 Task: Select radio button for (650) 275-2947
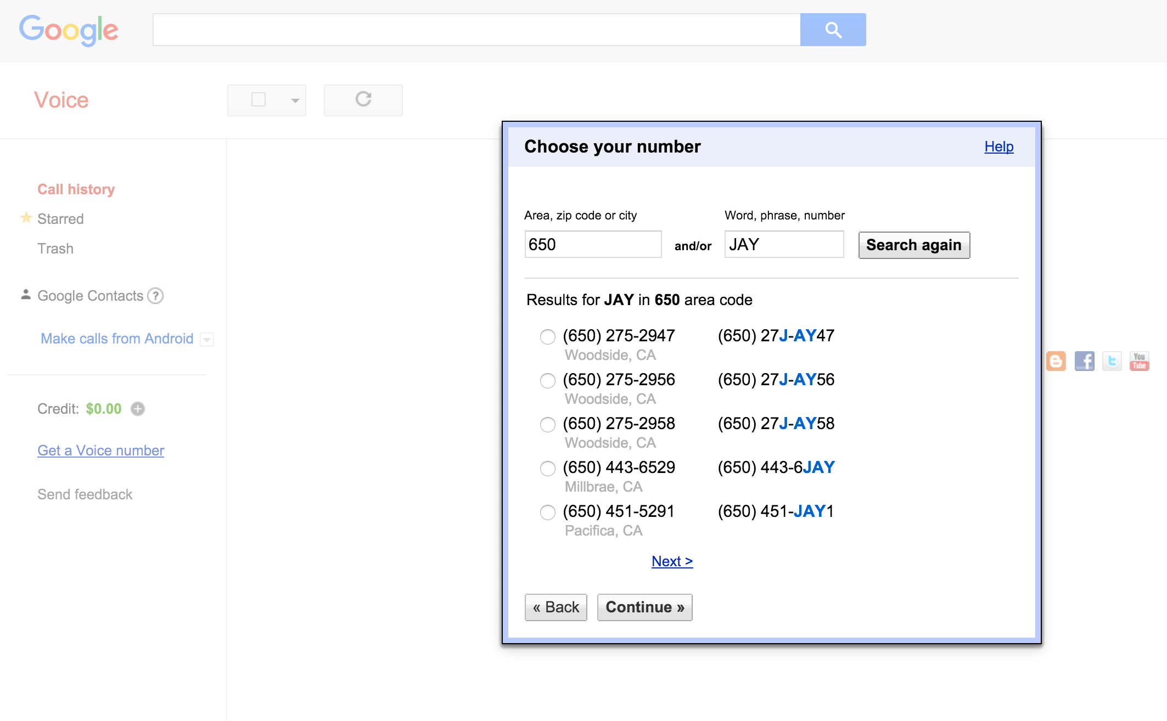point(548,336)
